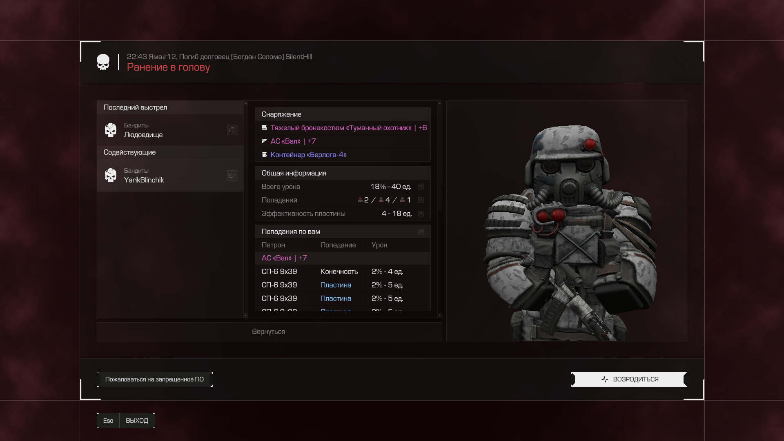Click scroll up arrow of details panel scrollbar
Viewport: 784px width, 441px height.
[x=439, y=103]
